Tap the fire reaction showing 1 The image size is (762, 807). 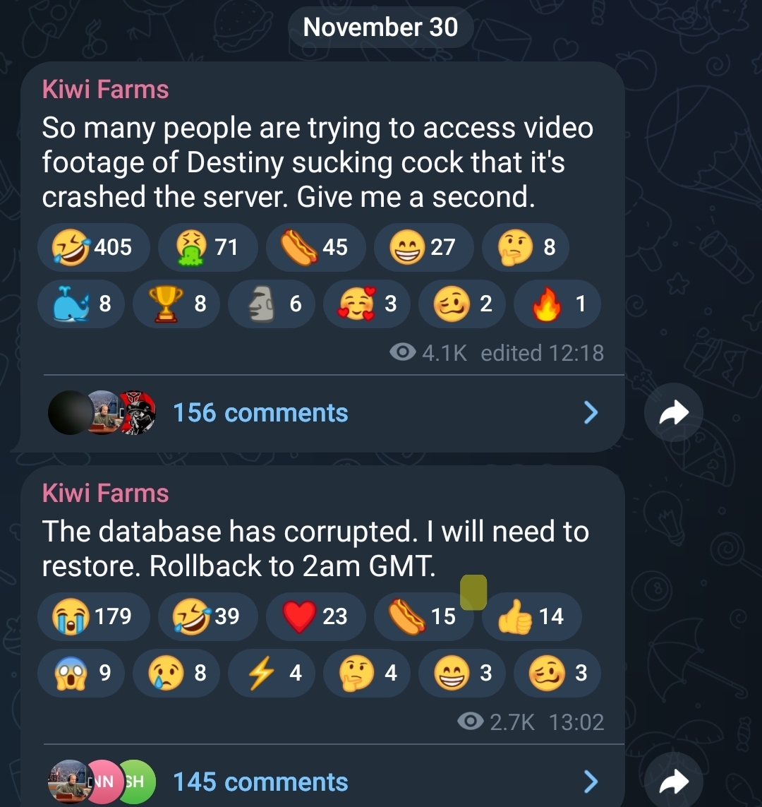coord(557,304)
